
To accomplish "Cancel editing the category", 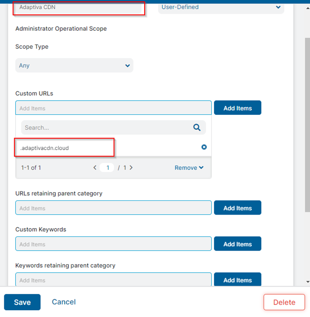I will point(64,302).
